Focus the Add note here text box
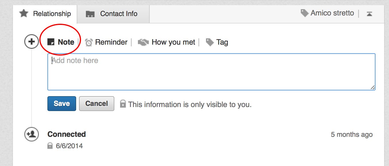This screenshot has height=166, width=389. (211, 72)
